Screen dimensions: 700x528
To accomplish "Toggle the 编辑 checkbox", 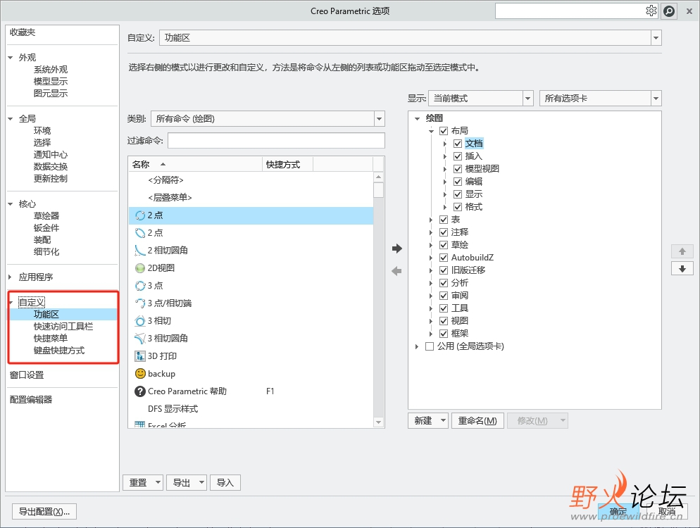I will [458, 181].
